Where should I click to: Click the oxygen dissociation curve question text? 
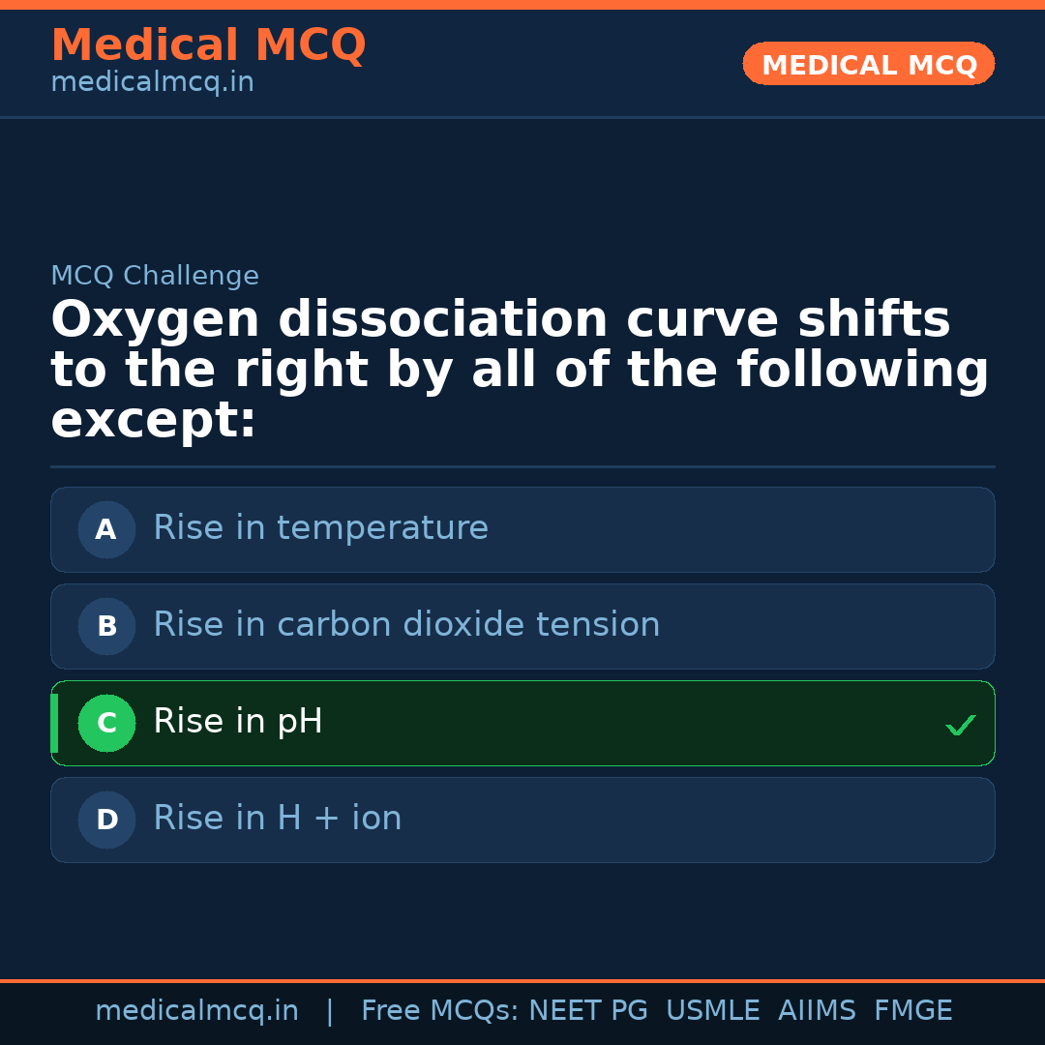point(520,371)
